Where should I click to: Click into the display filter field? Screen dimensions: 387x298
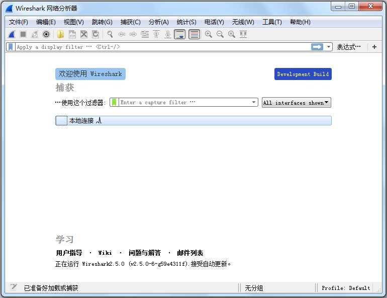click(163, 47)
